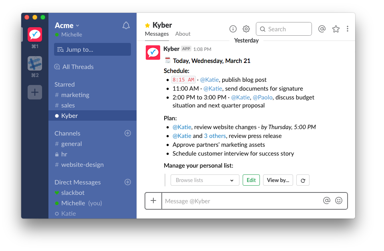Add a channel with Channels plus icon
The height and width of the screenshot is (251, 384).
[128, 133]
